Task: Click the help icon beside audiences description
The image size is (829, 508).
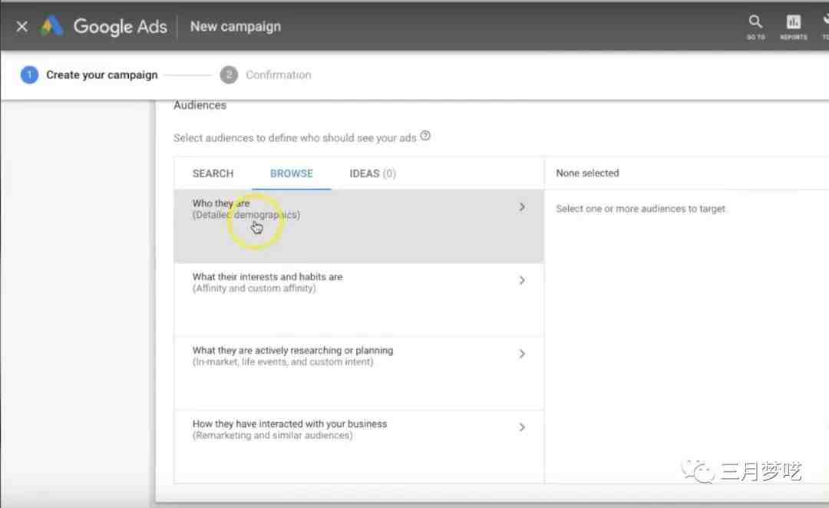Action: [x=425, y=137]
